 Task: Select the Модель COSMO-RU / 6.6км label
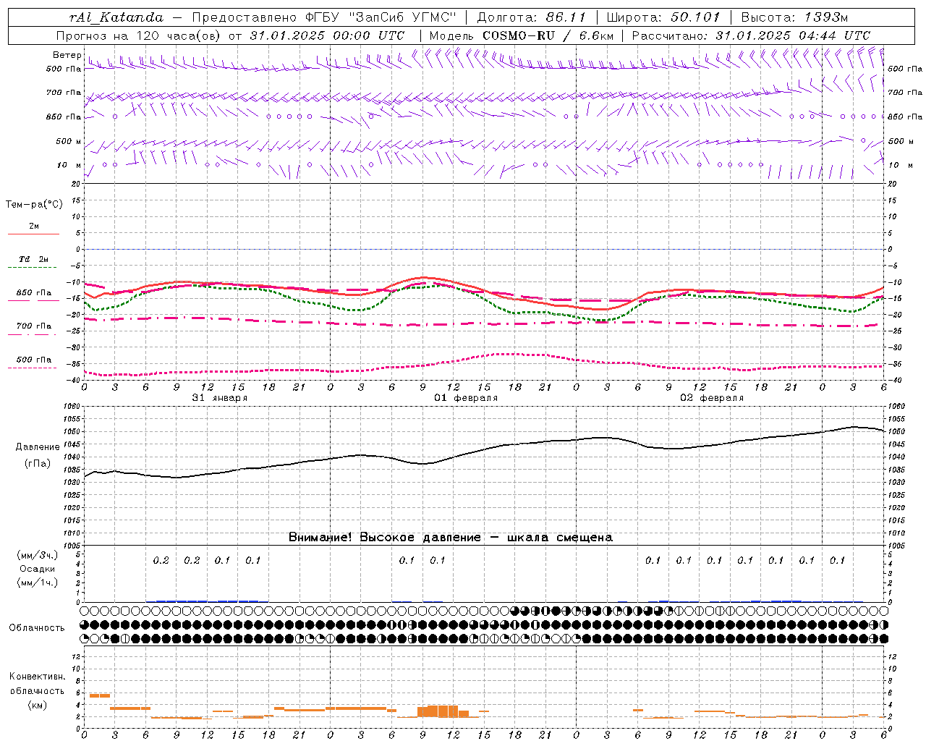(x=522, y=35)
